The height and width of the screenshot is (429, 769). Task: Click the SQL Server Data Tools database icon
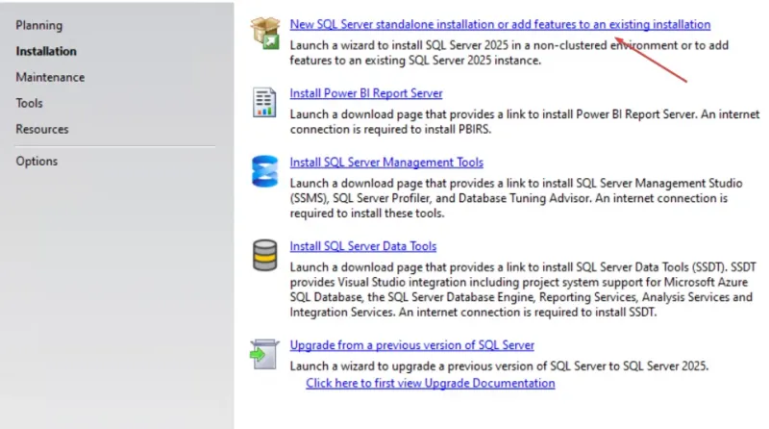pos(264,255)
